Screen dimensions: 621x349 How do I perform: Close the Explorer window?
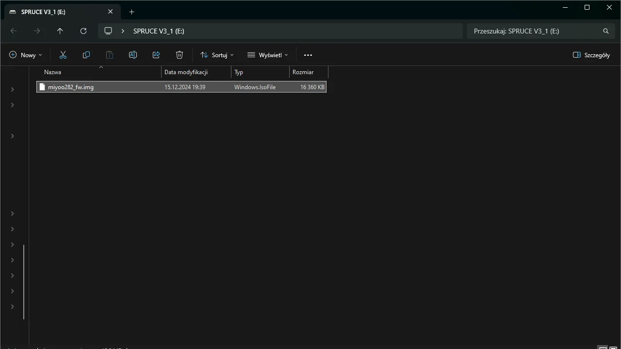(609, 7)
